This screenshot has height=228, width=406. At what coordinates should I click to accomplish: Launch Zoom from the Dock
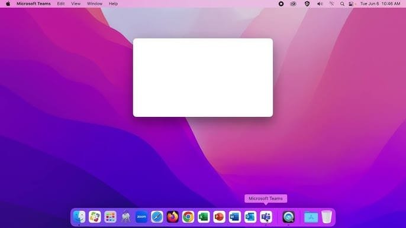tap(141, 217)
